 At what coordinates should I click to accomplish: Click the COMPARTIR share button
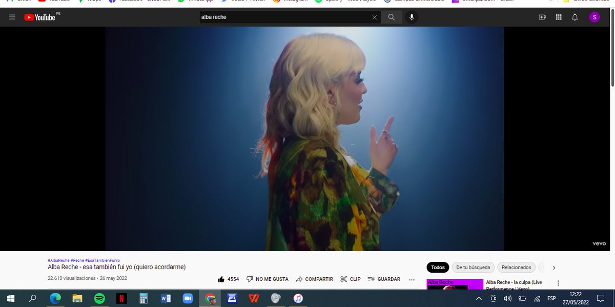[x=314, y=279]
